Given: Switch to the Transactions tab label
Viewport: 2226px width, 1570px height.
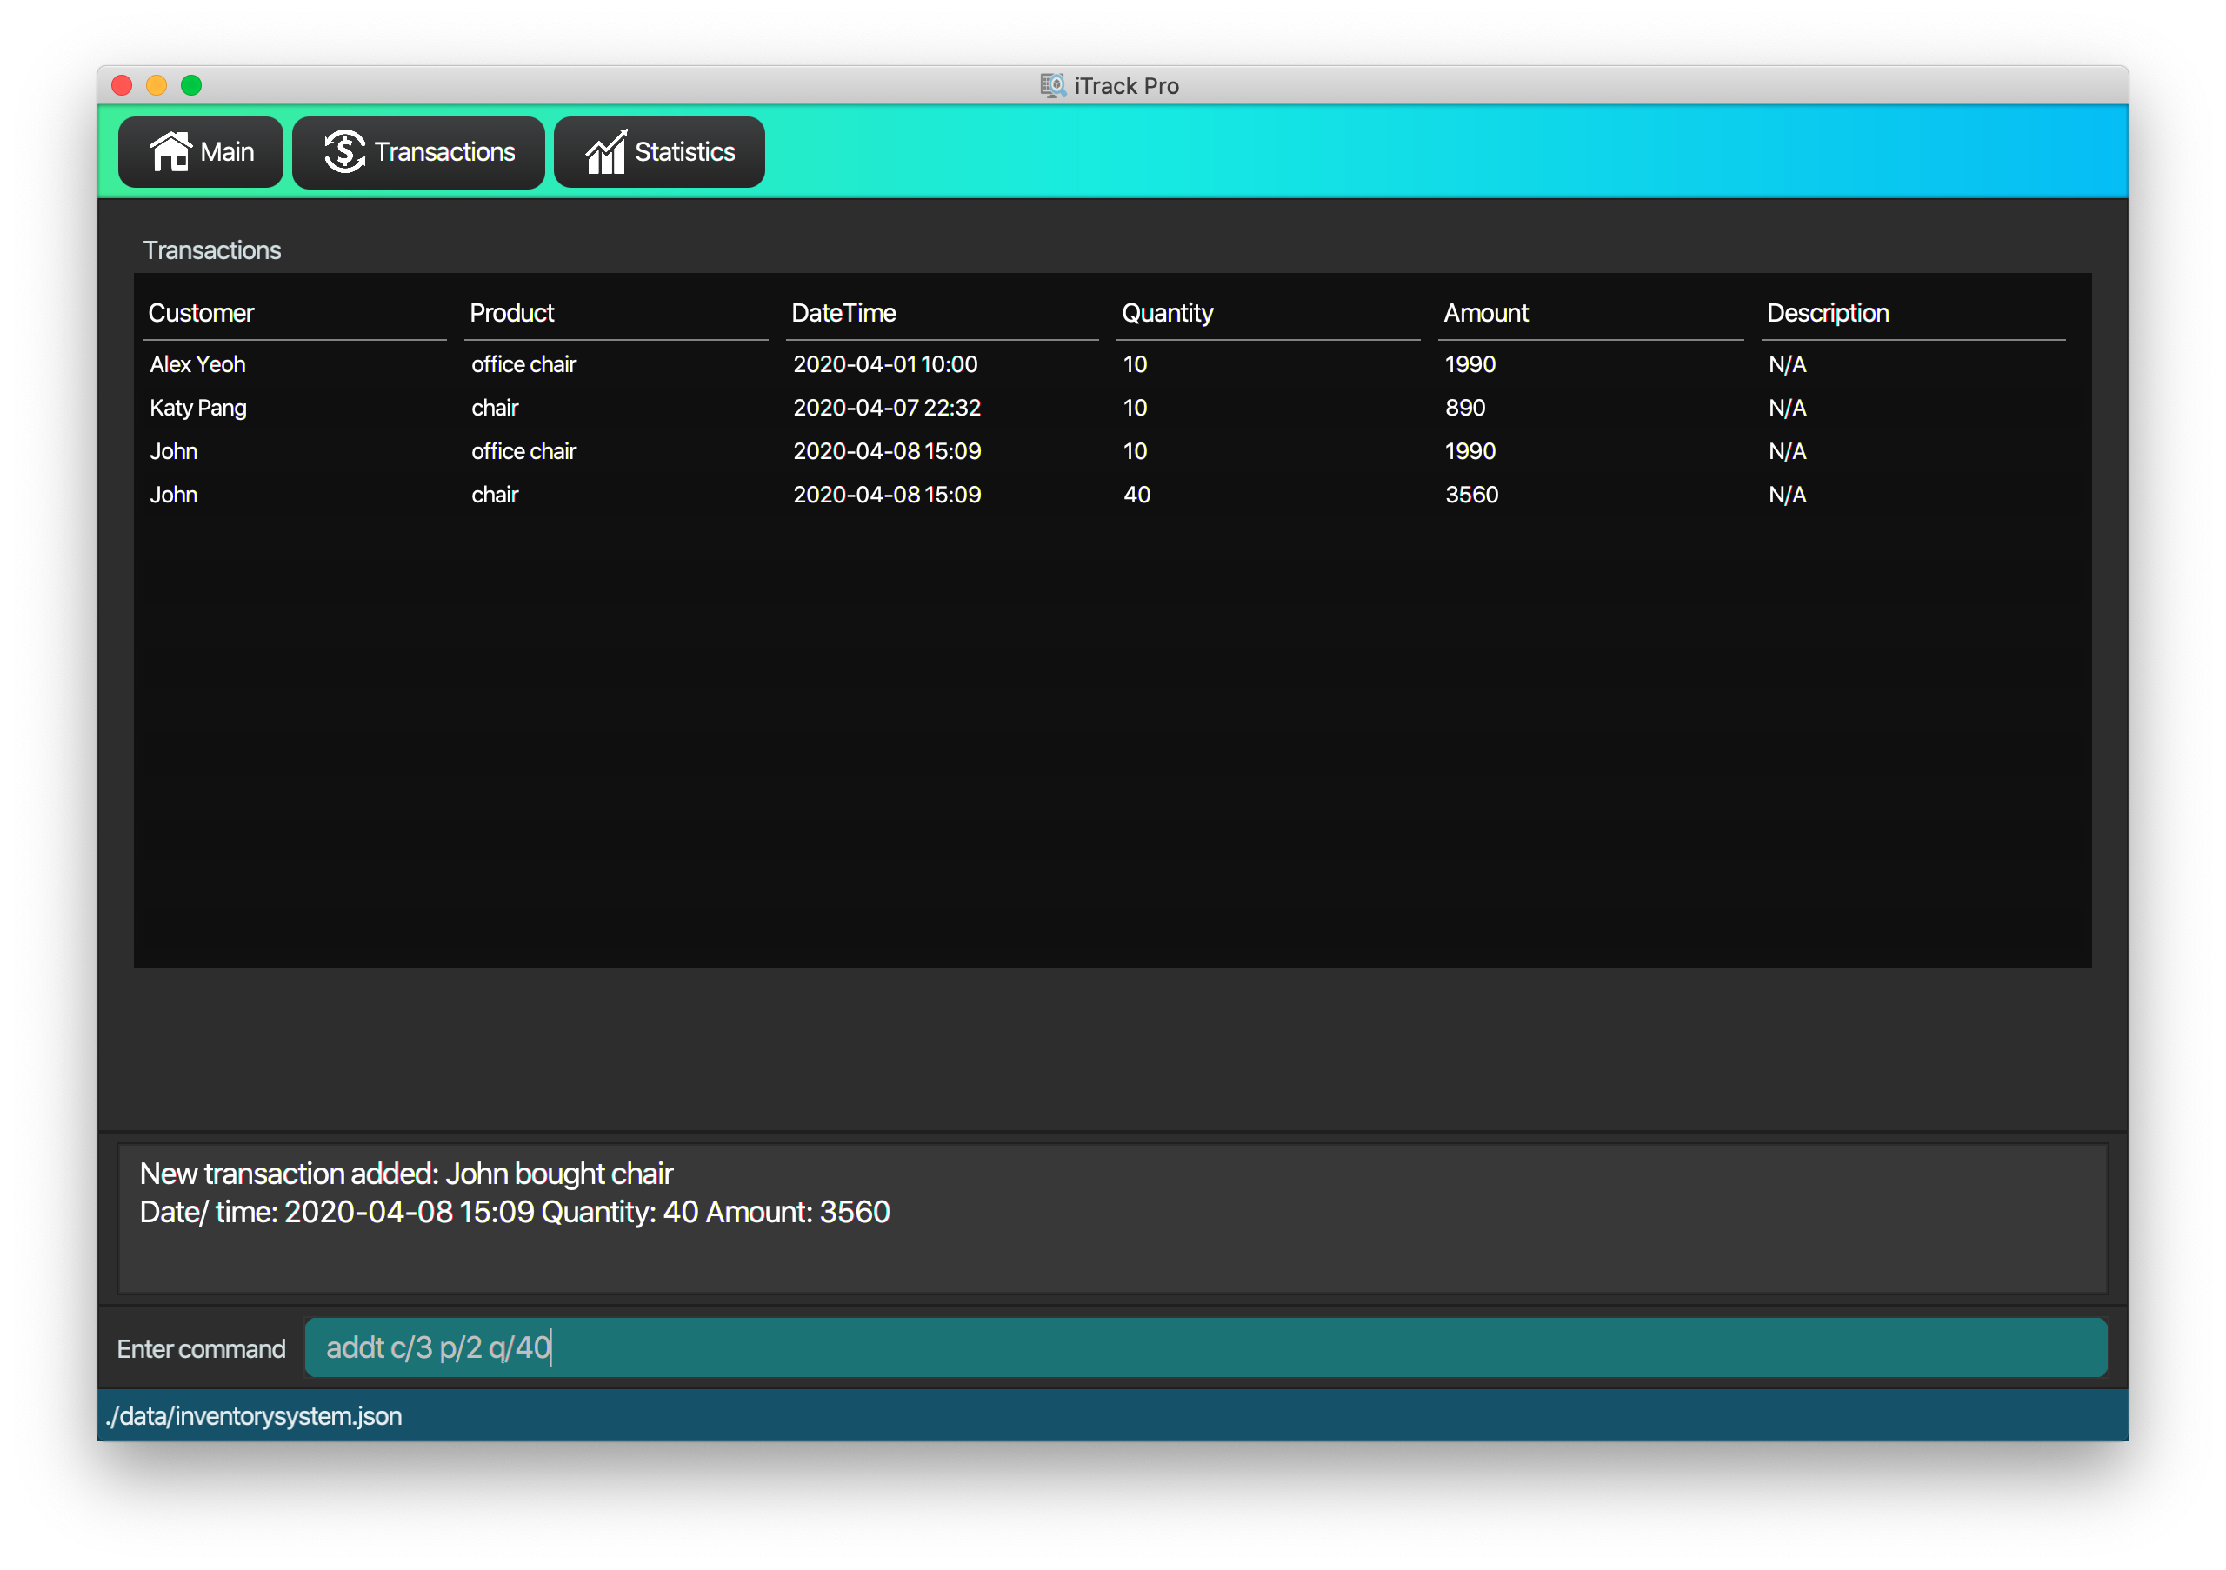Looking at the screenshot, I should (445, 152).
